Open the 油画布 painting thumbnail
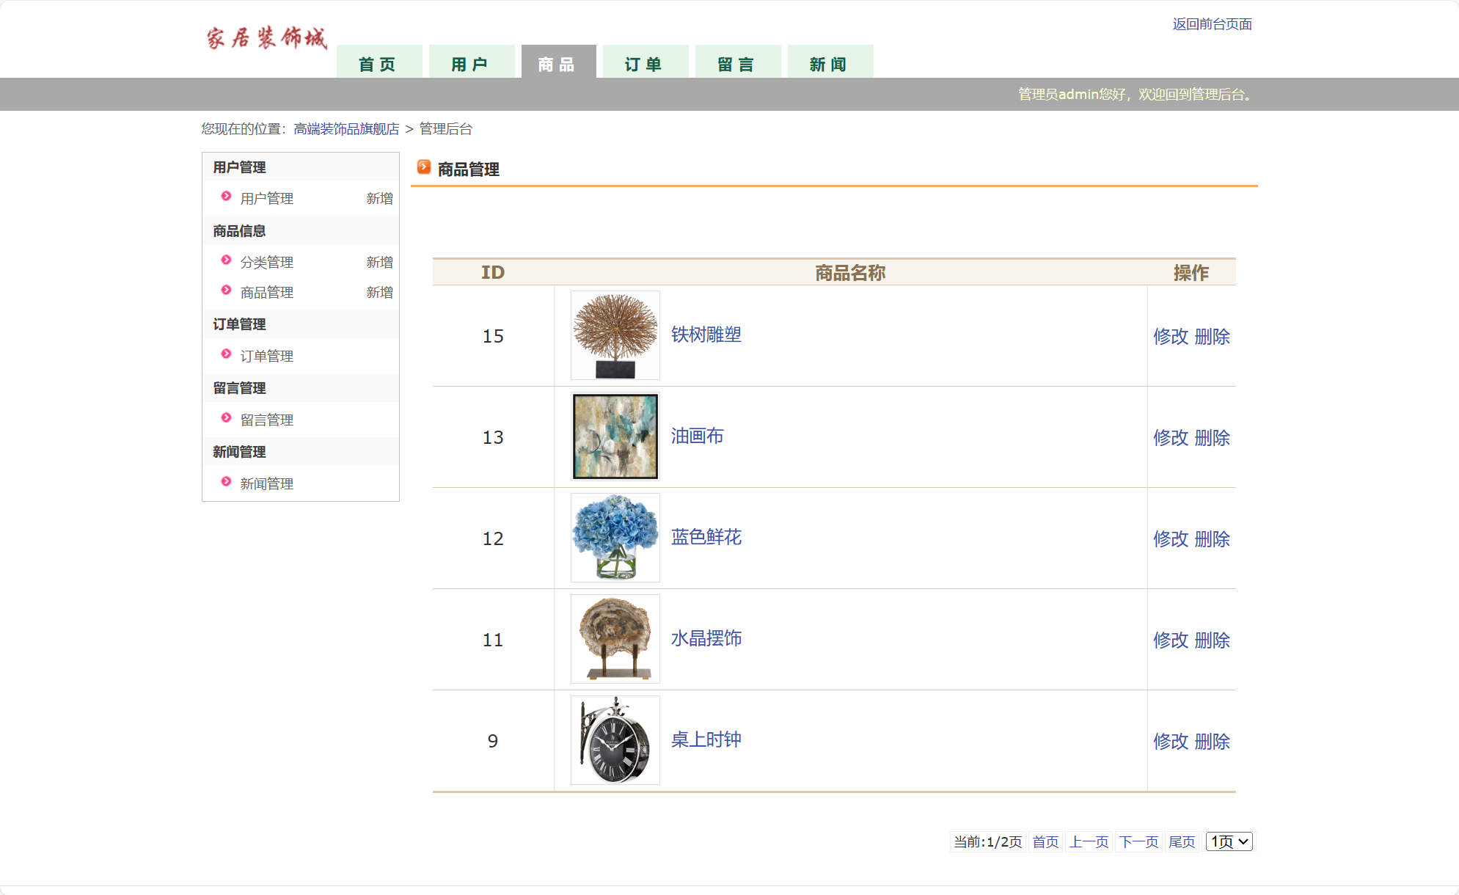This screenshot has width=1459, height=895. coord(615,436)
